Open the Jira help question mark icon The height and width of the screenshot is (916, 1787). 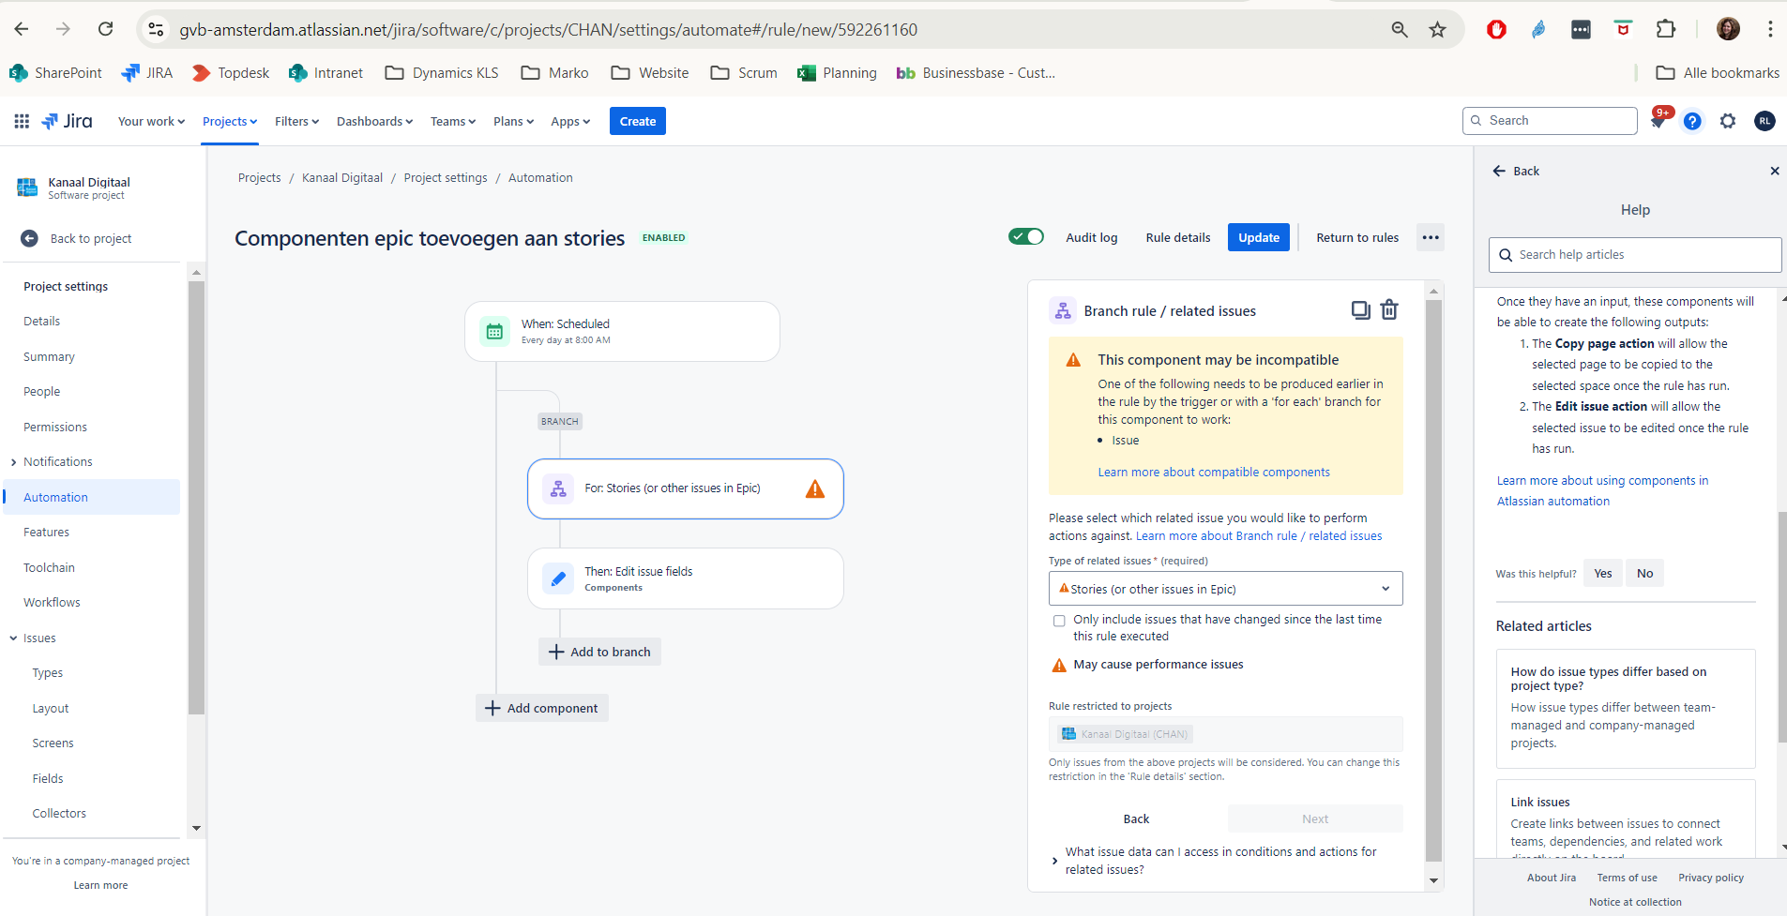[x=1692, y=121]
